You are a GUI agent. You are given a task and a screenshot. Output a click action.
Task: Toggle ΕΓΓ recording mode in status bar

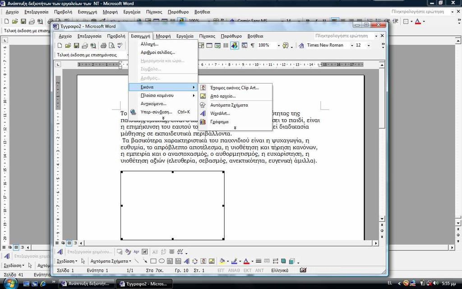click(x=221, y=270)
